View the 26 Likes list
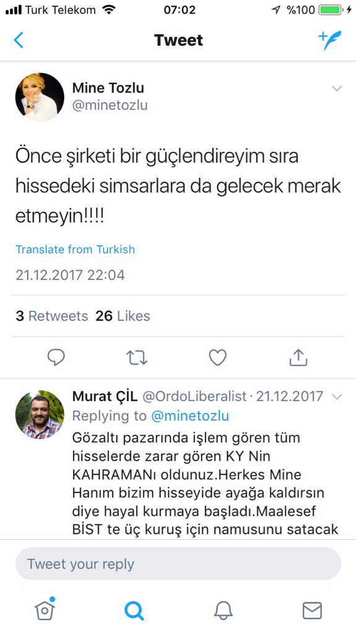 [x=123, y=316]
